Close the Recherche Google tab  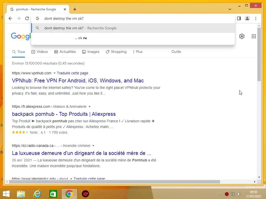tap(65, 9)
